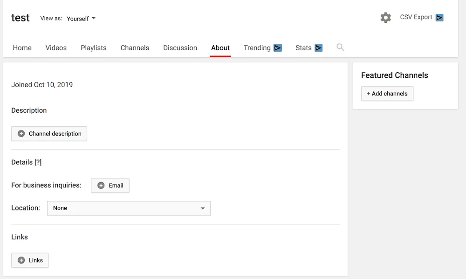
Task: Open the Discussion tab
Action: point(180,48)
